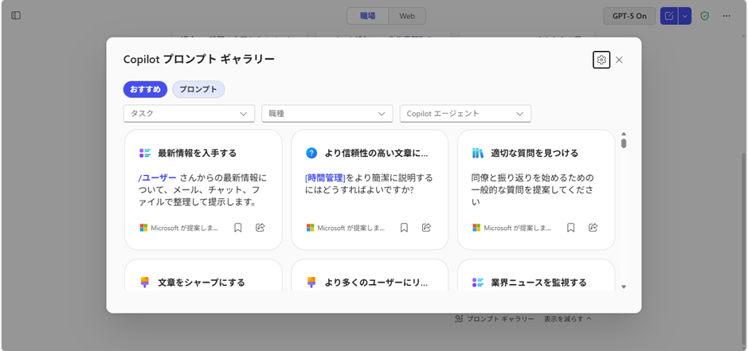Toggle the sidebar panel icon

pos(16,16)
